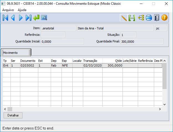Click the Esp column header
The image size is (173, 132).
67,61
